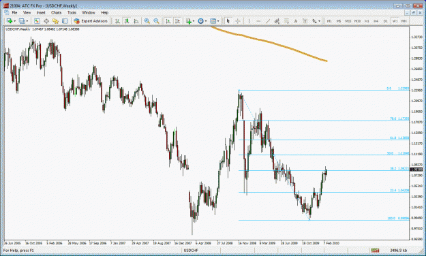Select the Horizontal Line drawing tool
The image size is (426, 256).
click(258, 21)
